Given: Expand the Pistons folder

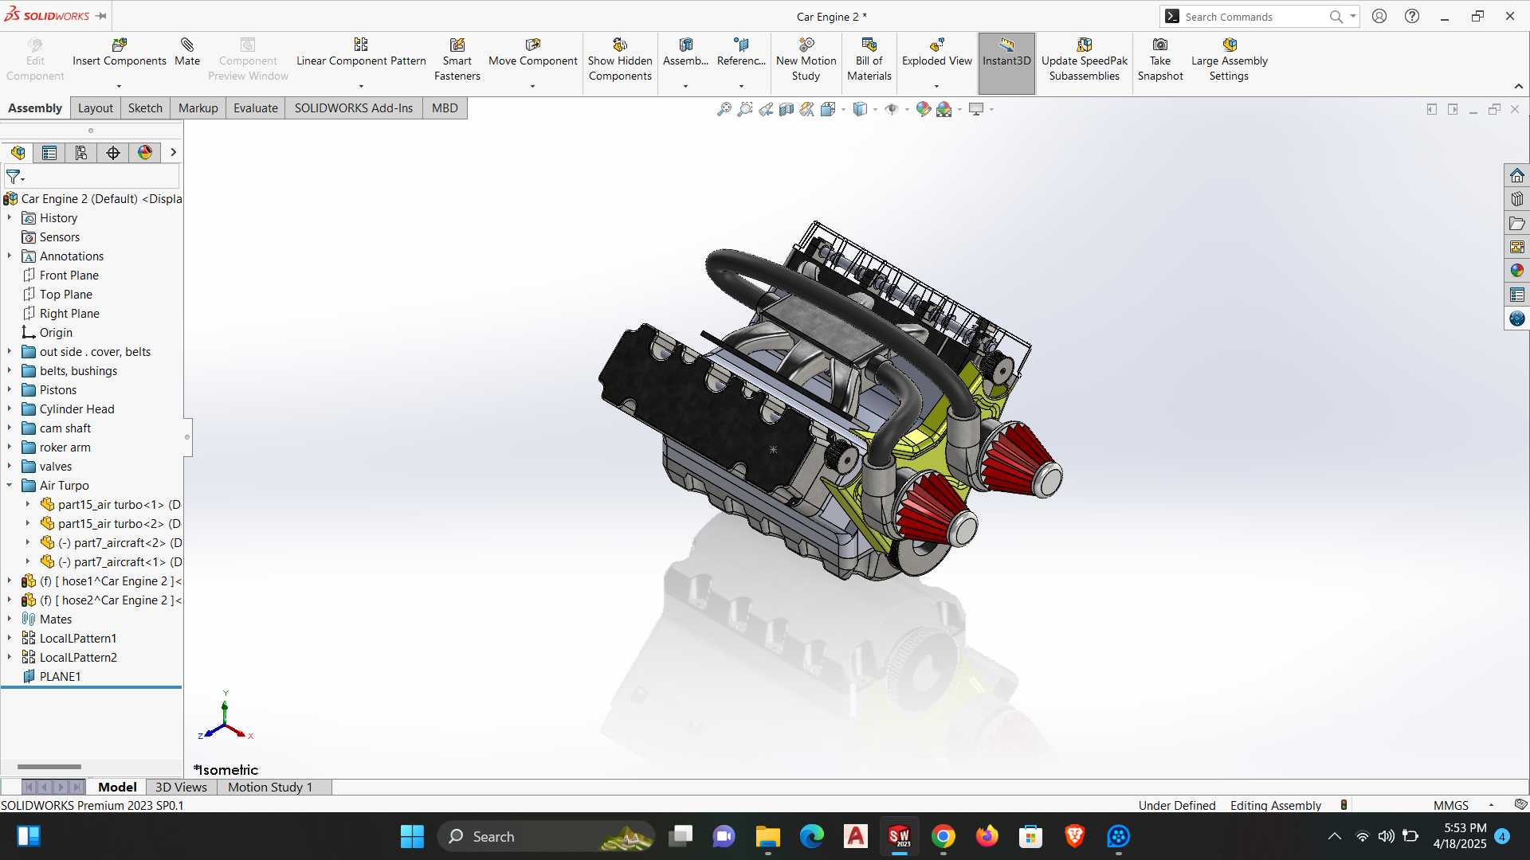Looking at the screenshot, I should (x=10, y=390).
